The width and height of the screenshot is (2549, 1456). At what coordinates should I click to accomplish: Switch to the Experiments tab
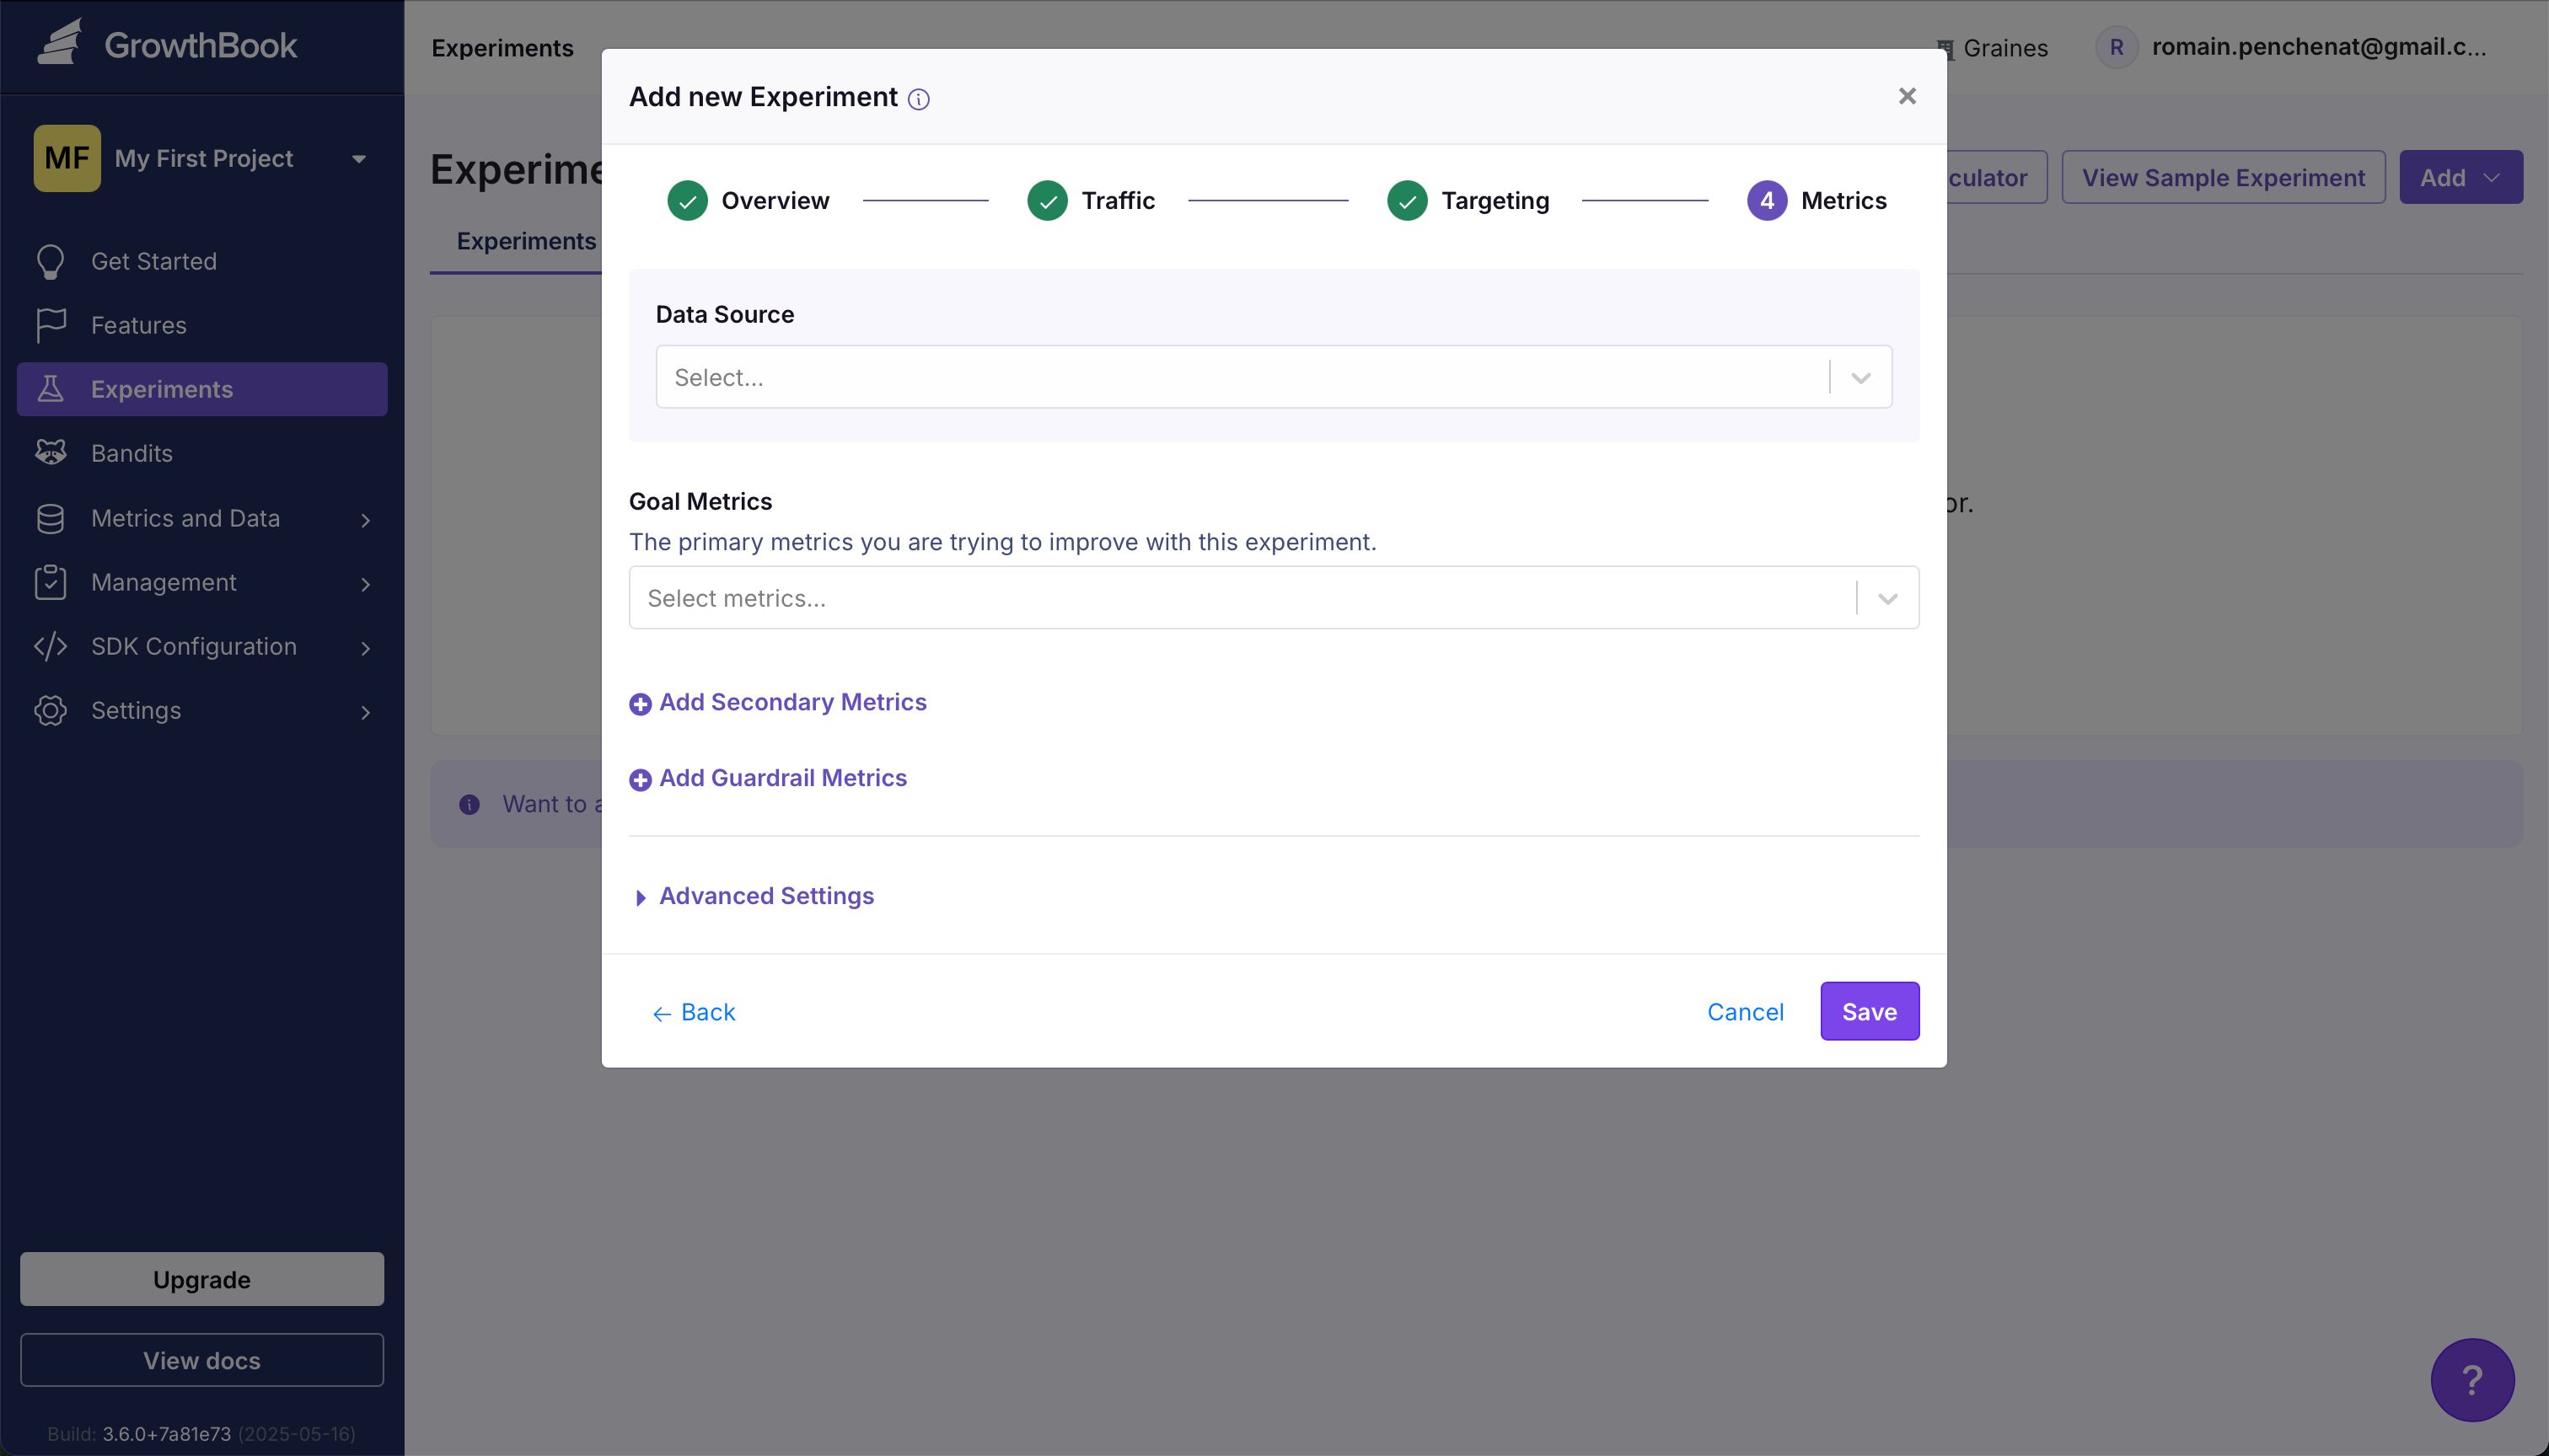click(526, 241)
